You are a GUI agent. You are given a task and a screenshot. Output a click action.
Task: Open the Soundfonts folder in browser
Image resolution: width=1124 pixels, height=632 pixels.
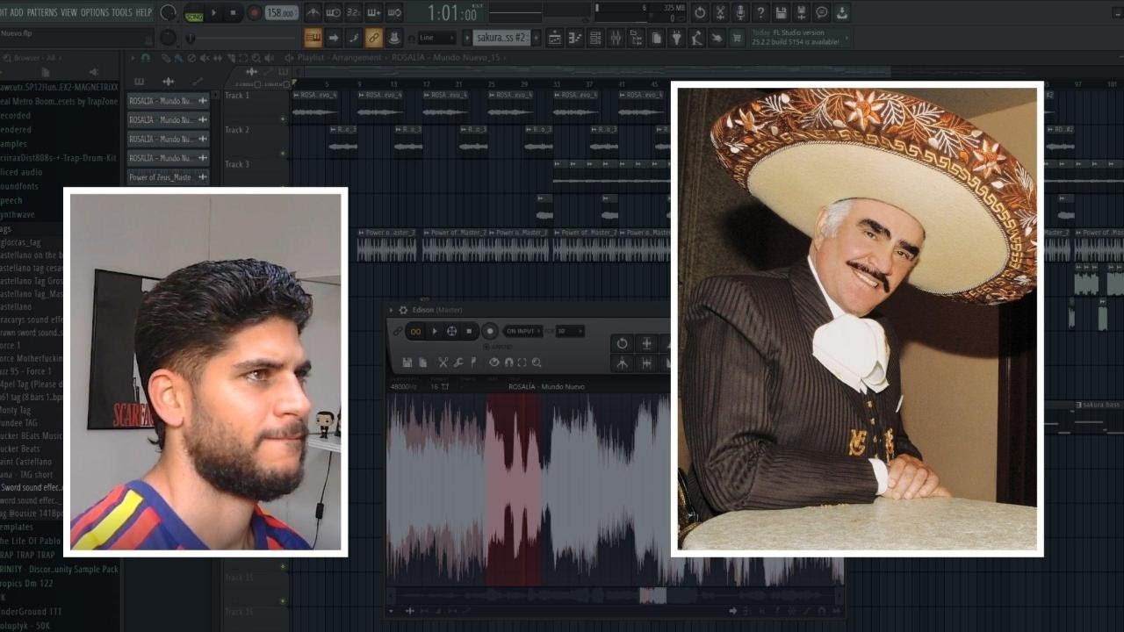click(x=21, y=187)
